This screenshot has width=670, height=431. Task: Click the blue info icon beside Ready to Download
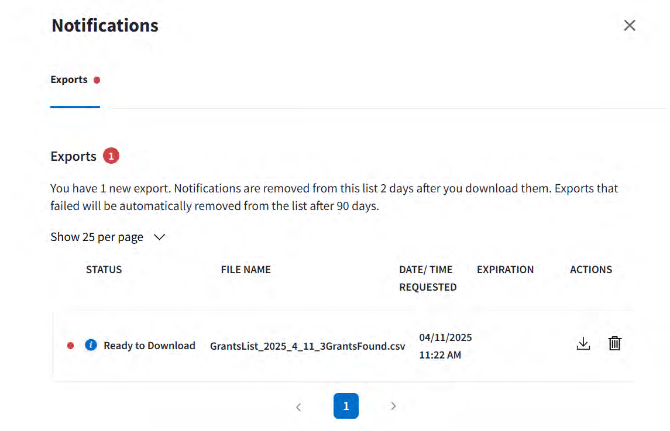91,345
